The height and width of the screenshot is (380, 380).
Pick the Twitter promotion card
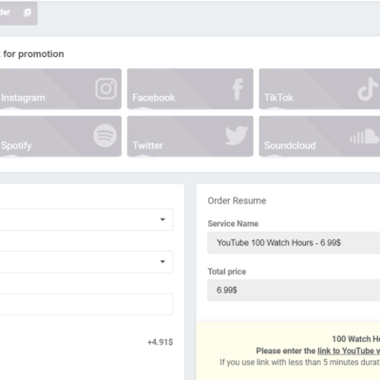[190, 136]
